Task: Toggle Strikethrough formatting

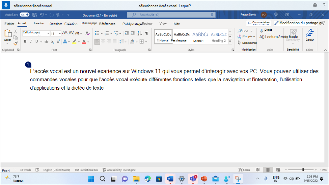Action: click(46, 42)
